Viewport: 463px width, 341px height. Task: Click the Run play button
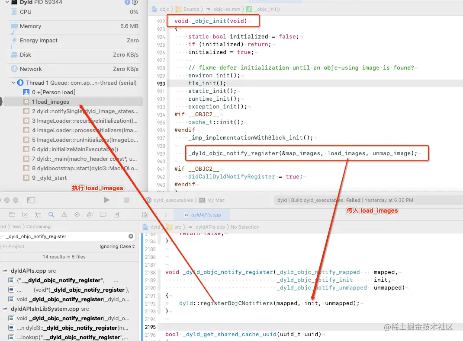pyautogui.click(x=106, y=200)
